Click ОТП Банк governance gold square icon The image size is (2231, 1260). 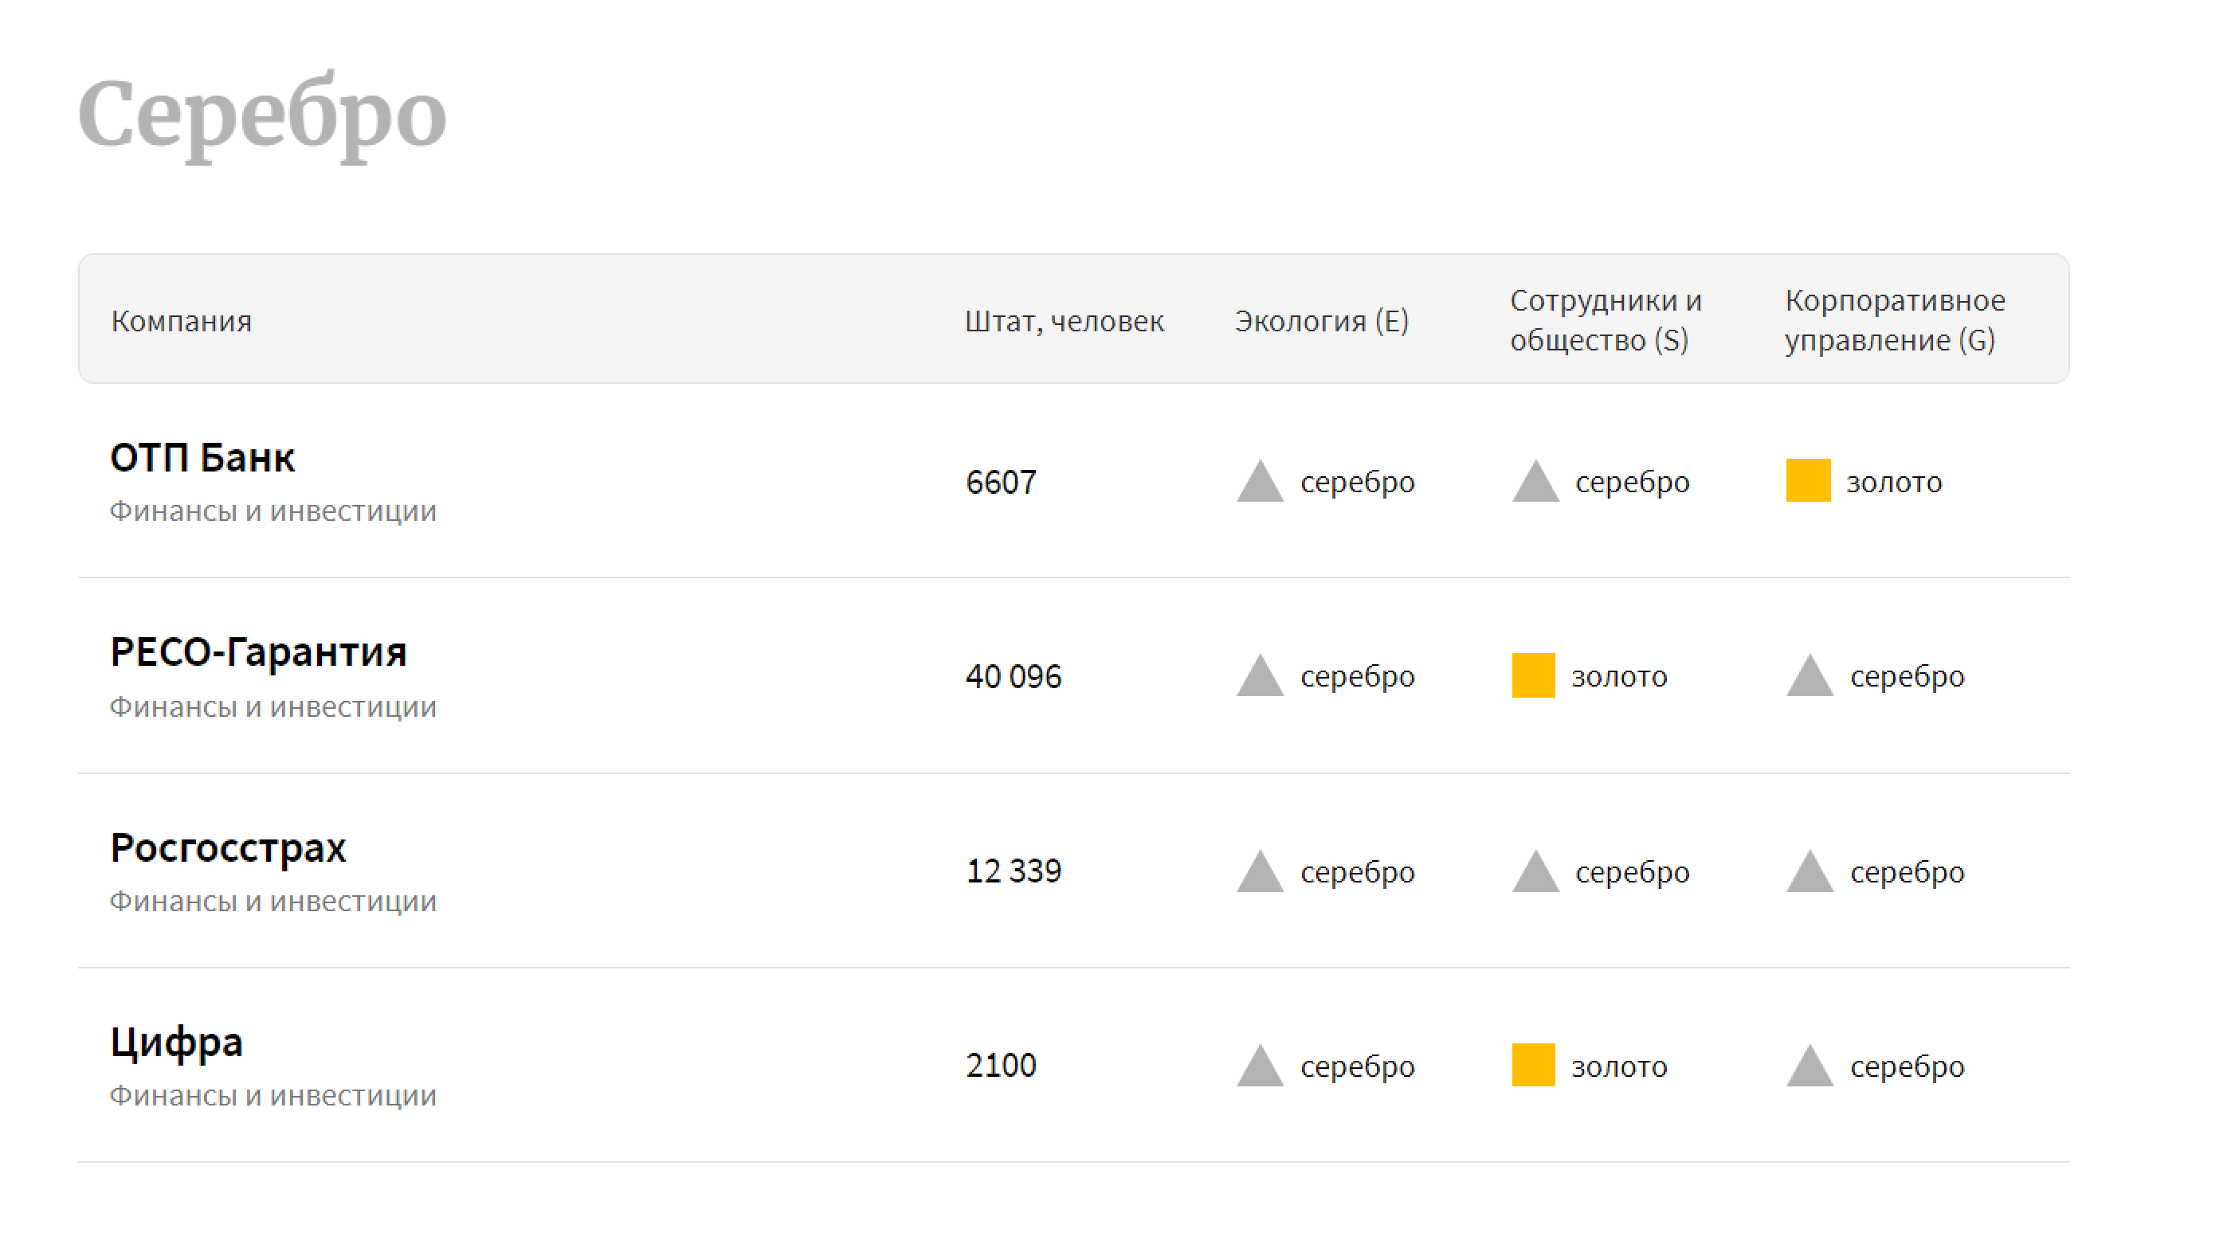[x=1807, y=480]
